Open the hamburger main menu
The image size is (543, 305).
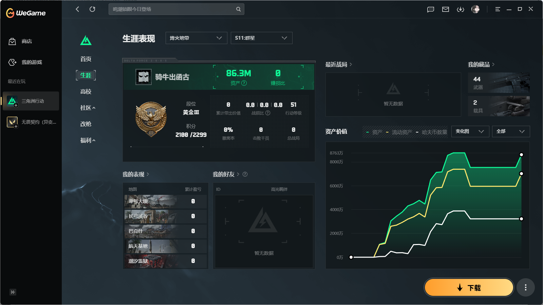coord(498,9)
